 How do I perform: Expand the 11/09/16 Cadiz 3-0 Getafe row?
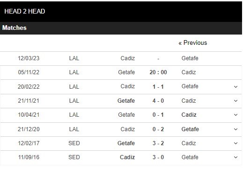pos(236,157)
